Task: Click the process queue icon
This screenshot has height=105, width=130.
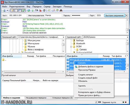Action: (33, 10)
